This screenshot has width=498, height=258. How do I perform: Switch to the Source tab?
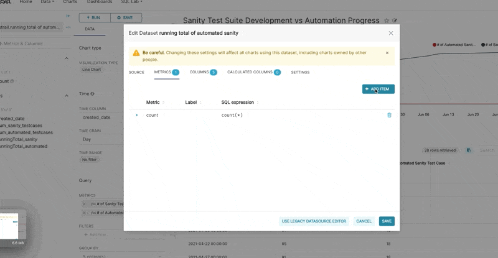coord(136,72)
